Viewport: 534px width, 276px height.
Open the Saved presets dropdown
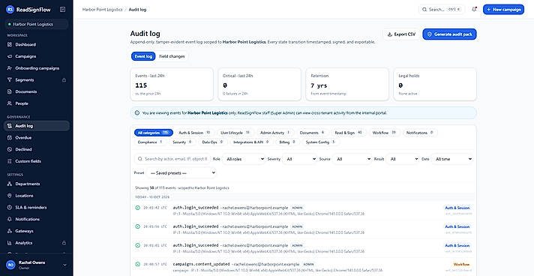click(x=181, y=173)
